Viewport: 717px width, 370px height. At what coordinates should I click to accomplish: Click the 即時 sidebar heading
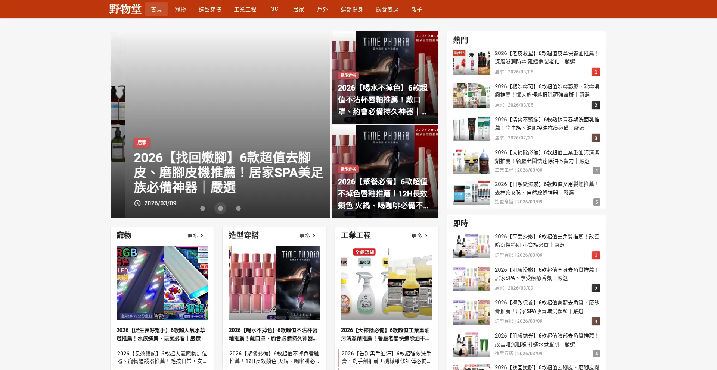tap(460, 224)
